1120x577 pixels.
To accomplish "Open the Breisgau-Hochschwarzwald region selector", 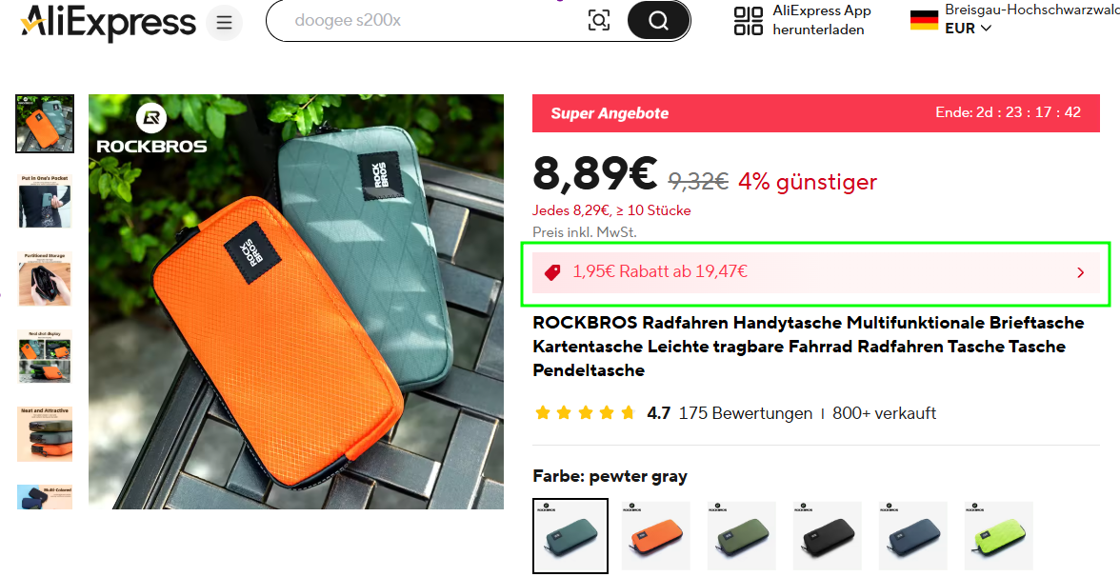I will click(x=1031, y=10).
